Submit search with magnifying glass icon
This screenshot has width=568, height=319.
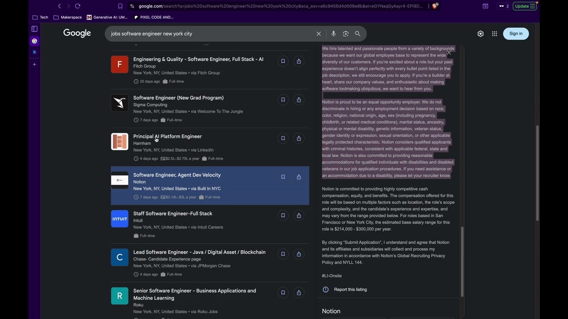coord(358,34)
